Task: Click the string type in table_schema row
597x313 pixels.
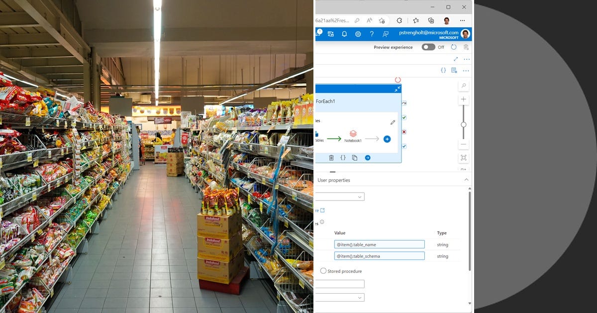Action: point(442,256)
